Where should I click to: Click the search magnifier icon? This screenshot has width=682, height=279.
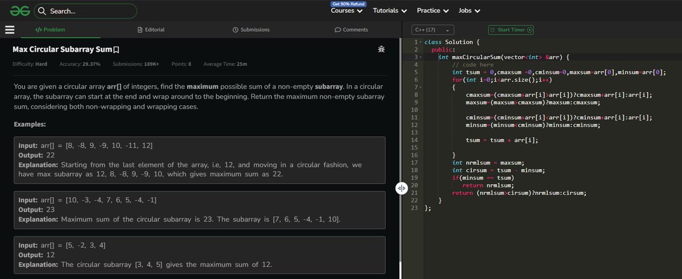click(x=42, y=11)
